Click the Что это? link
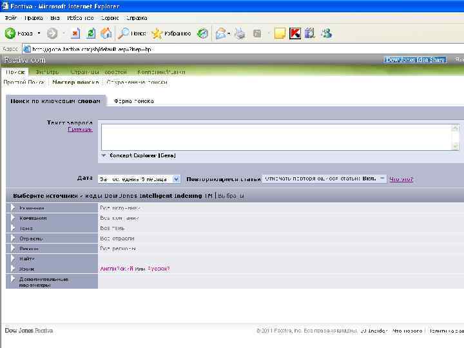Viewport: 464px width, 348px height. 401,179
